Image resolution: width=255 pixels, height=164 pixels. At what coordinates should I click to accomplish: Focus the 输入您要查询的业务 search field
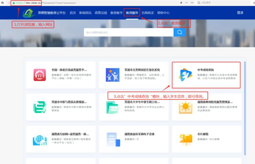(x=128, y=32)
